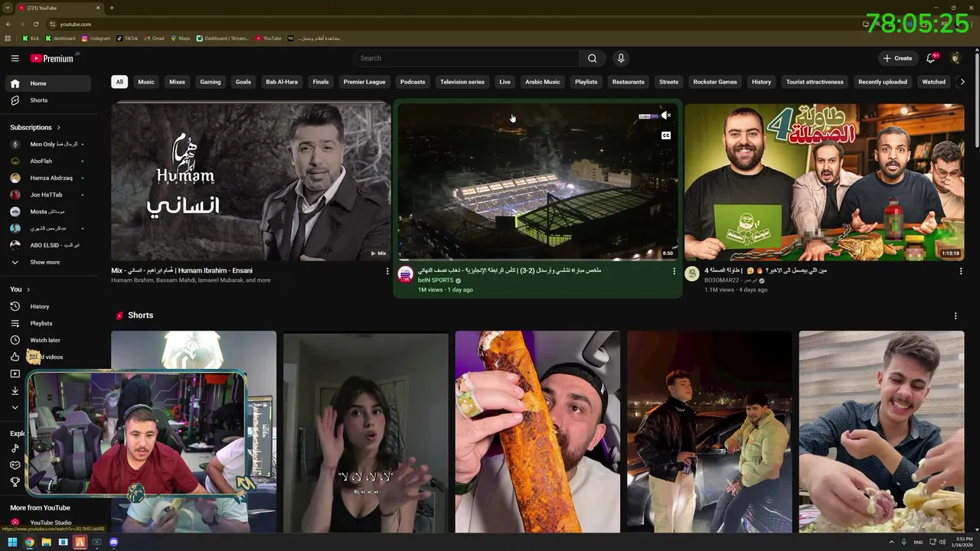Screen dimensions: 980x551
Task: Open more options for Humam Ibrahim mix
Action: pos(387,271)
